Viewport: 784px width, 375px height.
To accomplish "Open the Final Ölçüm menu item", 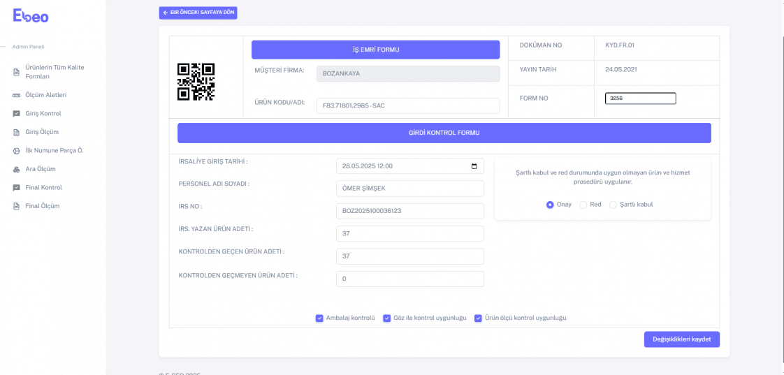I will [x=43, y=206].
